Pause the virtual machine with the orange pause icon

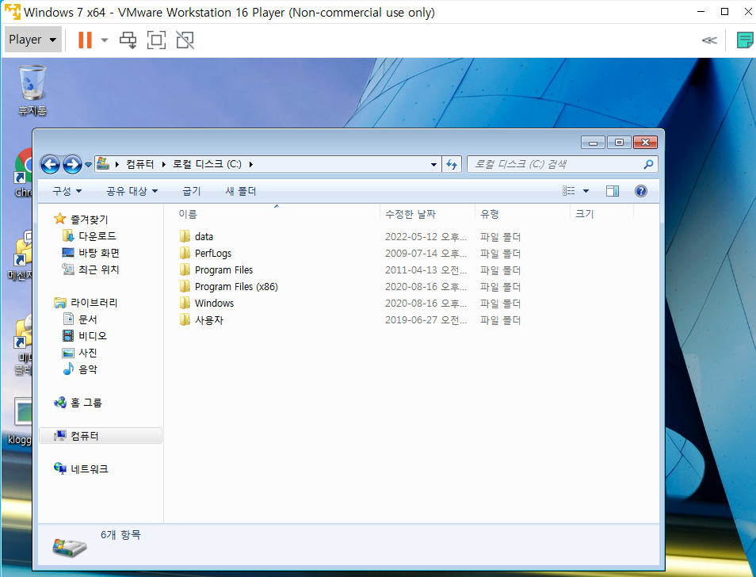click(x=85, y=40)
